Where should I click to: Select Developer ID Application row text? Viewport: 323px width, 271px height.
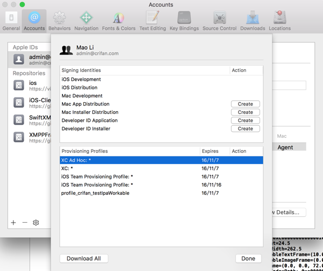pyautogui.click(x=89, y=120)
